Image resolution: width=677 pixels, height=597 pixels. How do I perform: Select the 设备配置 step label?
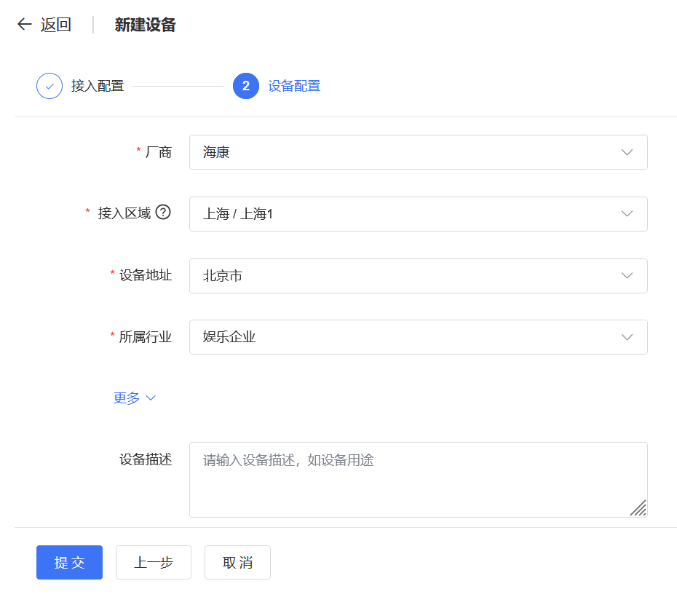(294, 86)
